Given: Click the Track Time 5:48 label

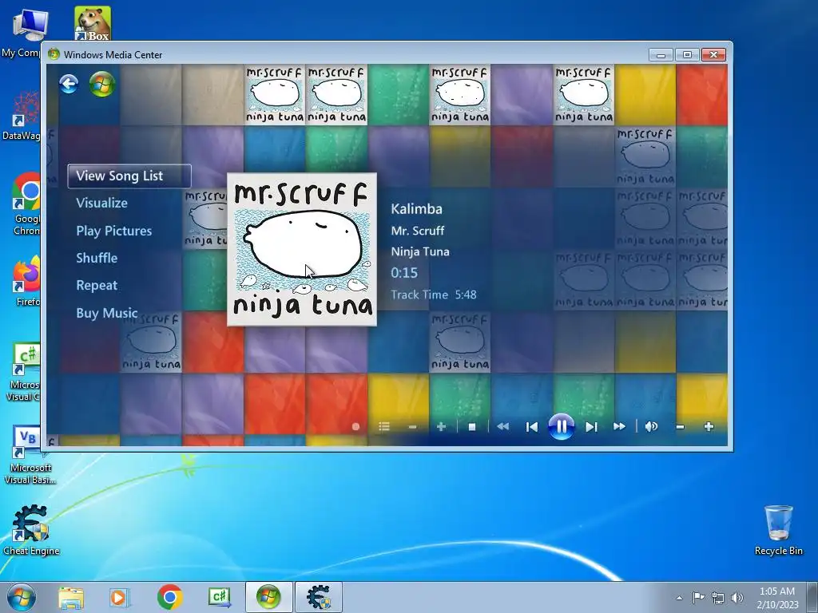Looking at the screenshot, I should 434,295.
